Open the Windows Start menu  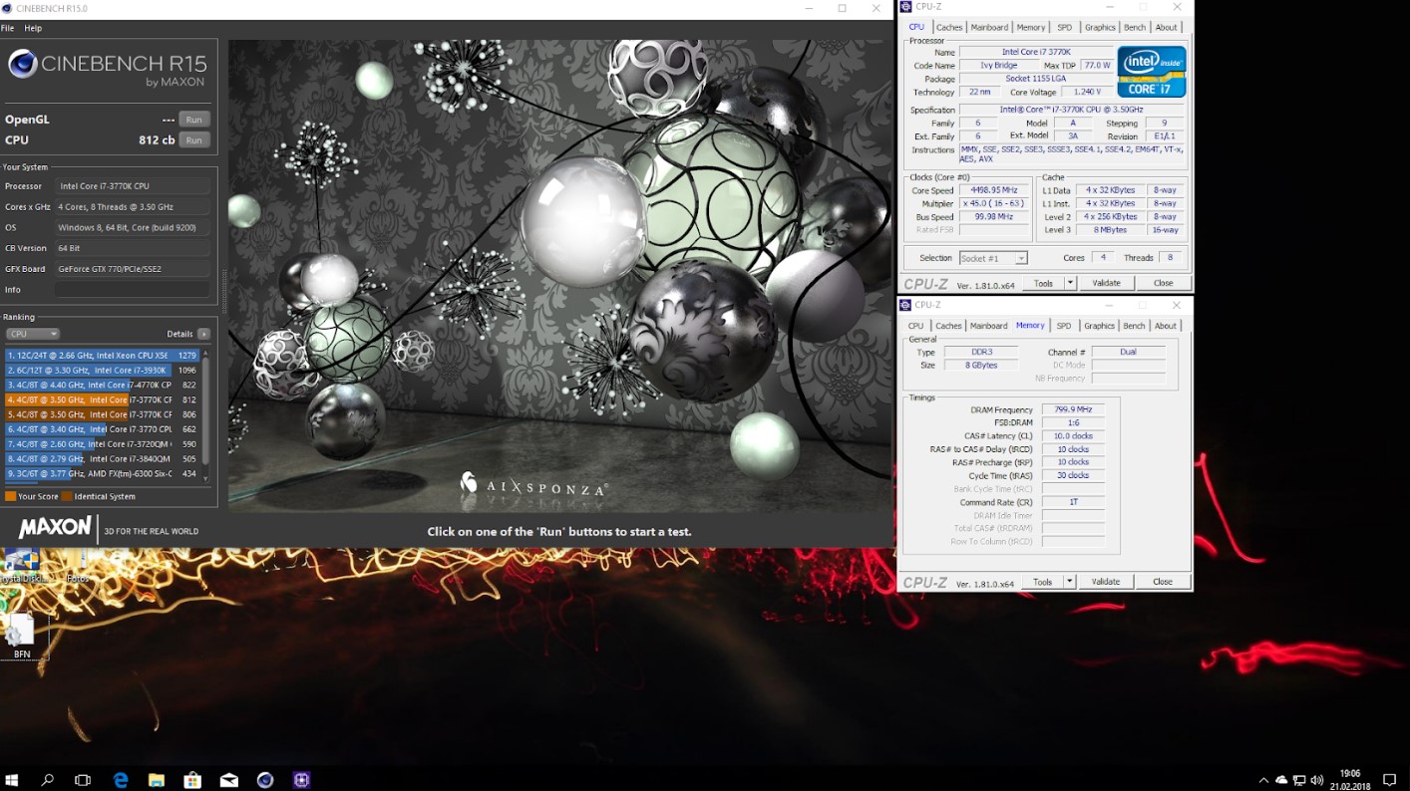[x=12, y=780]
